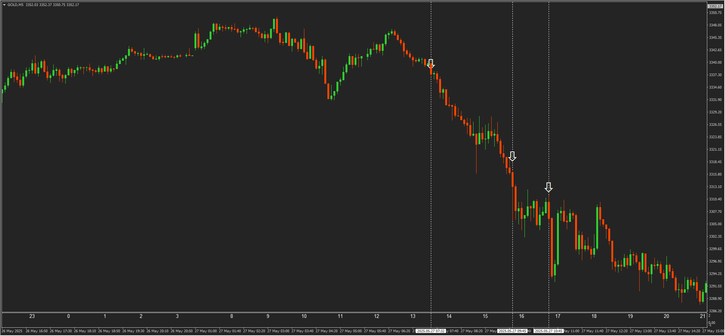Click the 27 May 05:00 time axis label
This screenshot has width=725, height=336.
coord(351,331)
